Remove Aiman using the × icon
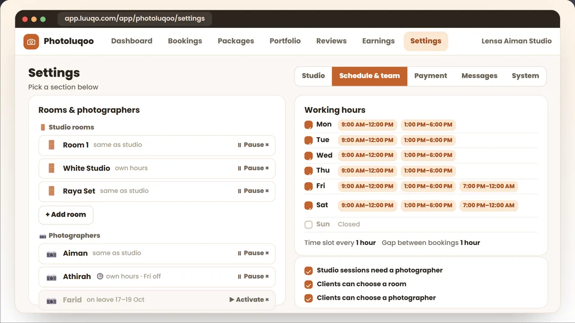 267,253
